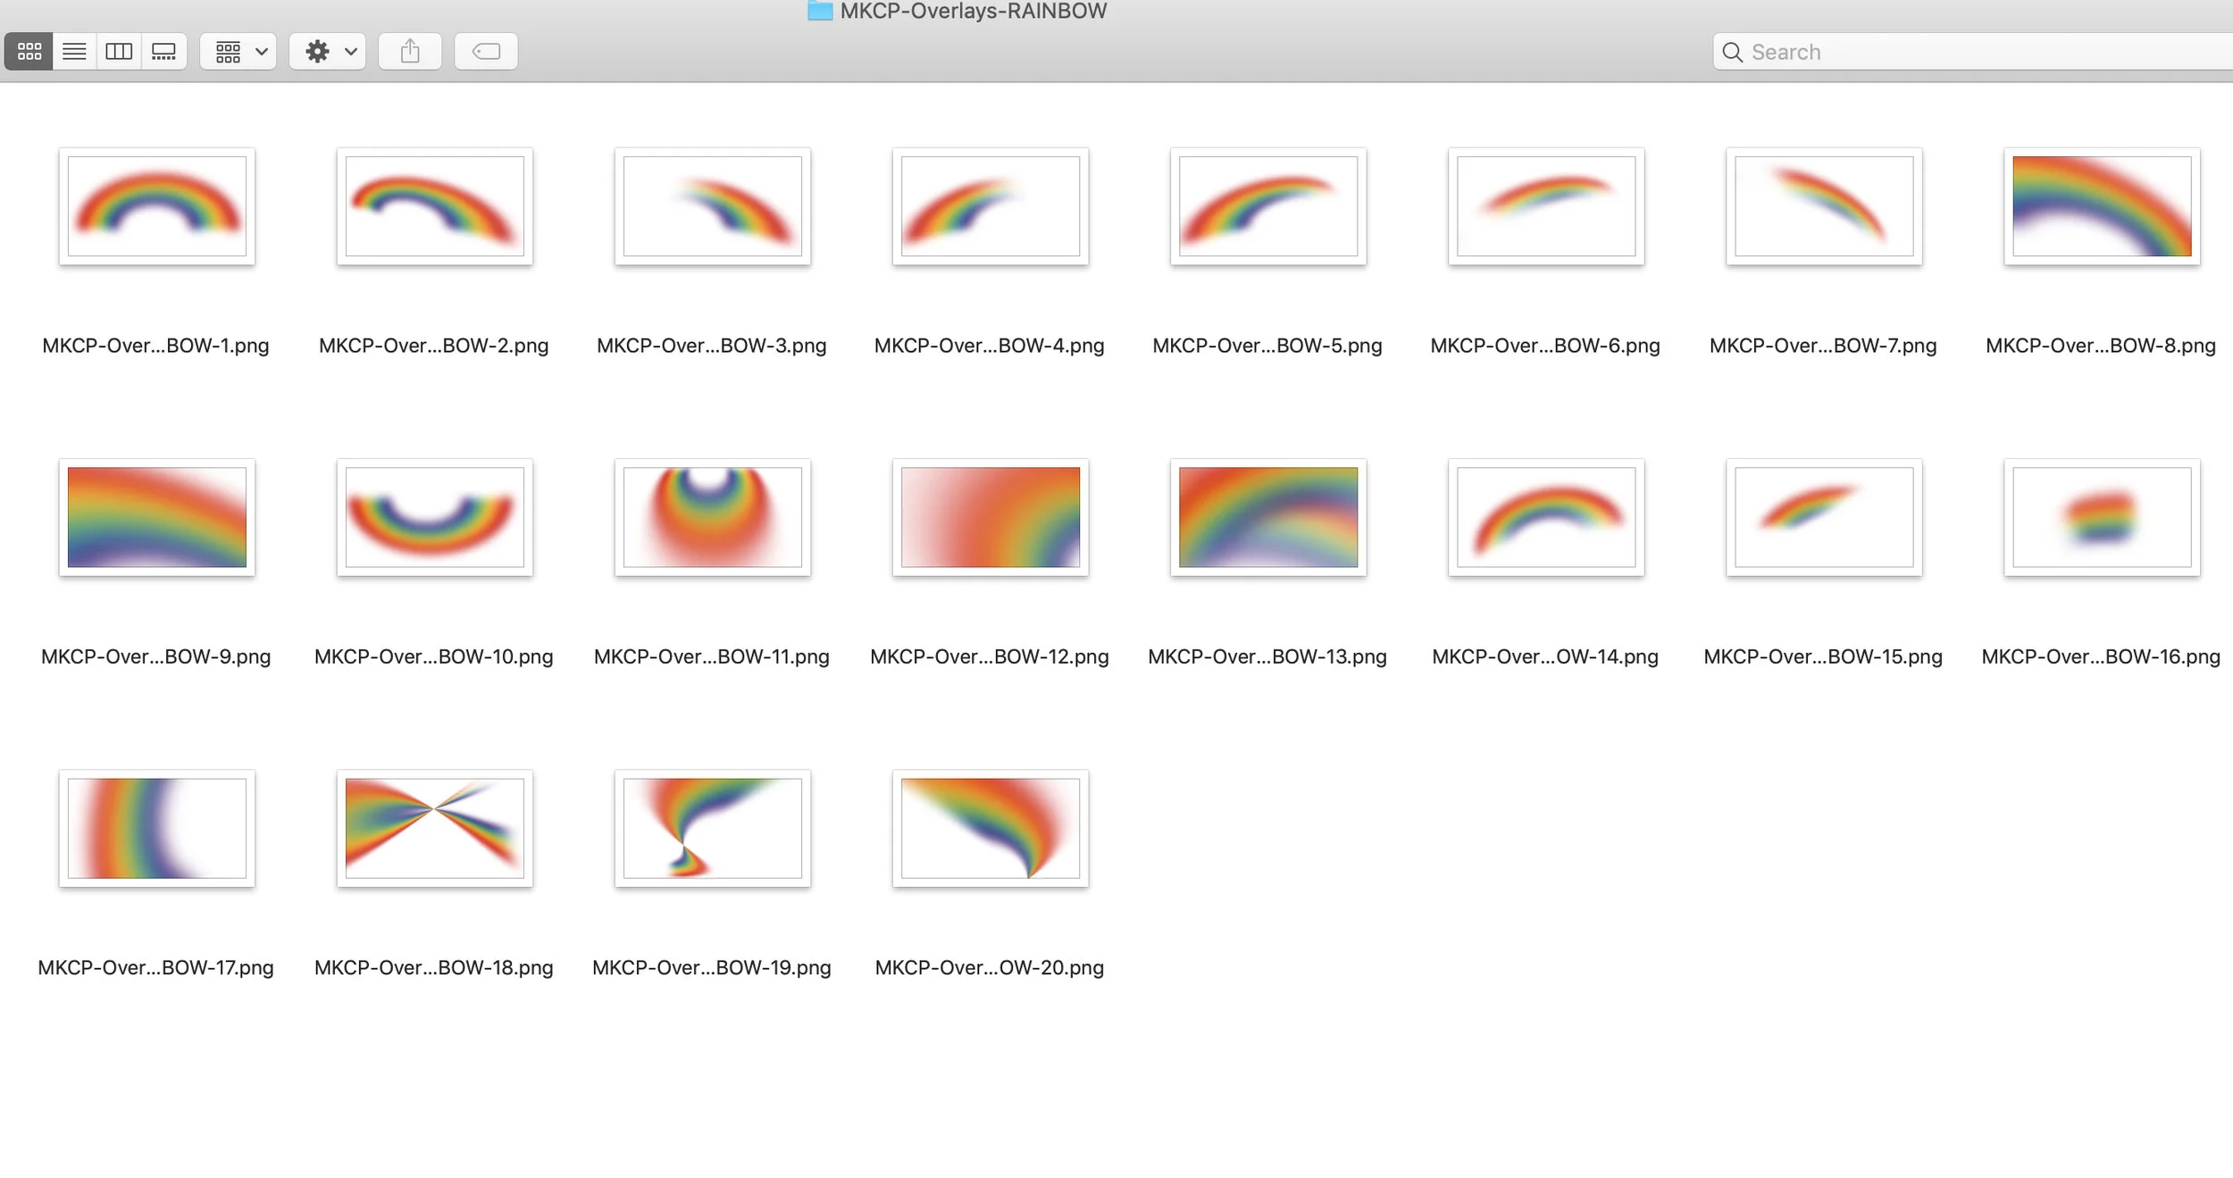Click the Share button icon

(410, 52)
